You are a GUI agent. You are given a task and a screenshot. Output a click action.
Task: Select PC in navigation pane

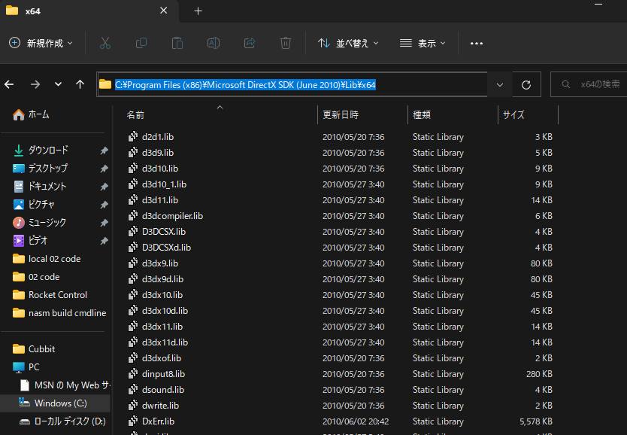(x=34, y=367)
